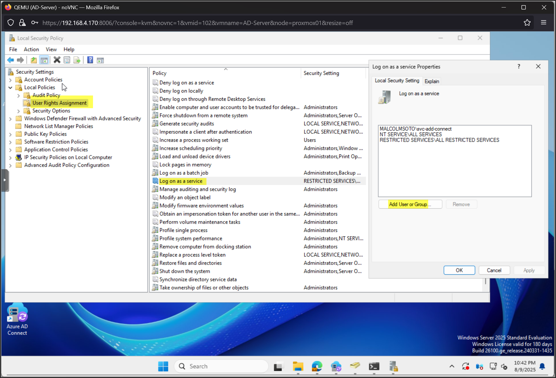Collapse the Local Policies node
556x378 pixels.
[10, 87]
